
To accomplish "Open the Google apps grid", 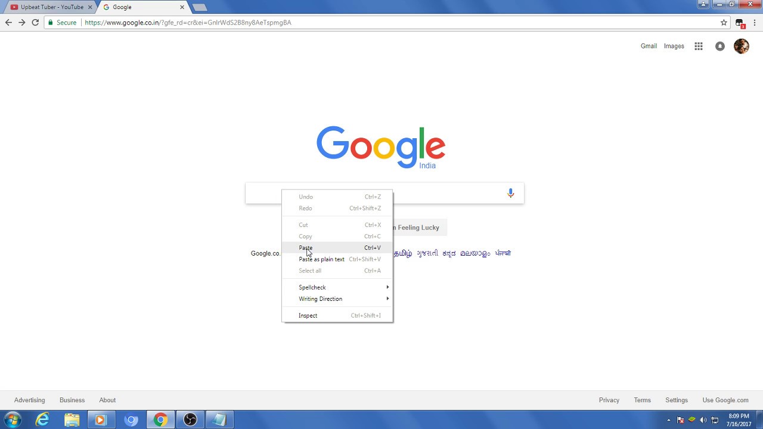I will click(x=699, y=46).
